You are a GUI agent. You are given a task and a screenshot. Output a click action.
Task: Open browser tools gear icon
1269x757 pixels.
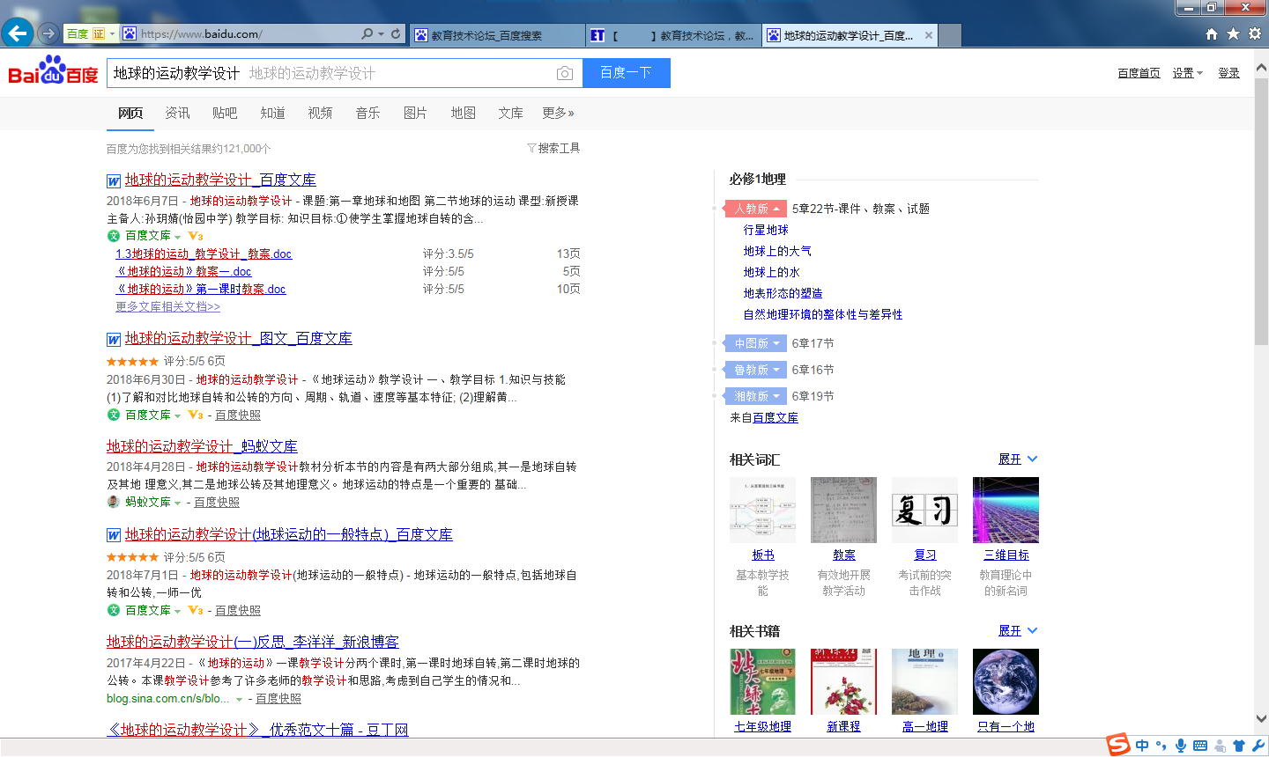coord(1255,33)
